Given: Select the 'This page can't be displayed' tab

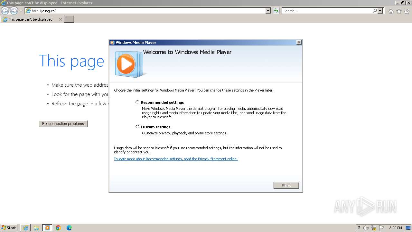Looking at the screenshot, I should click(32, 19).
